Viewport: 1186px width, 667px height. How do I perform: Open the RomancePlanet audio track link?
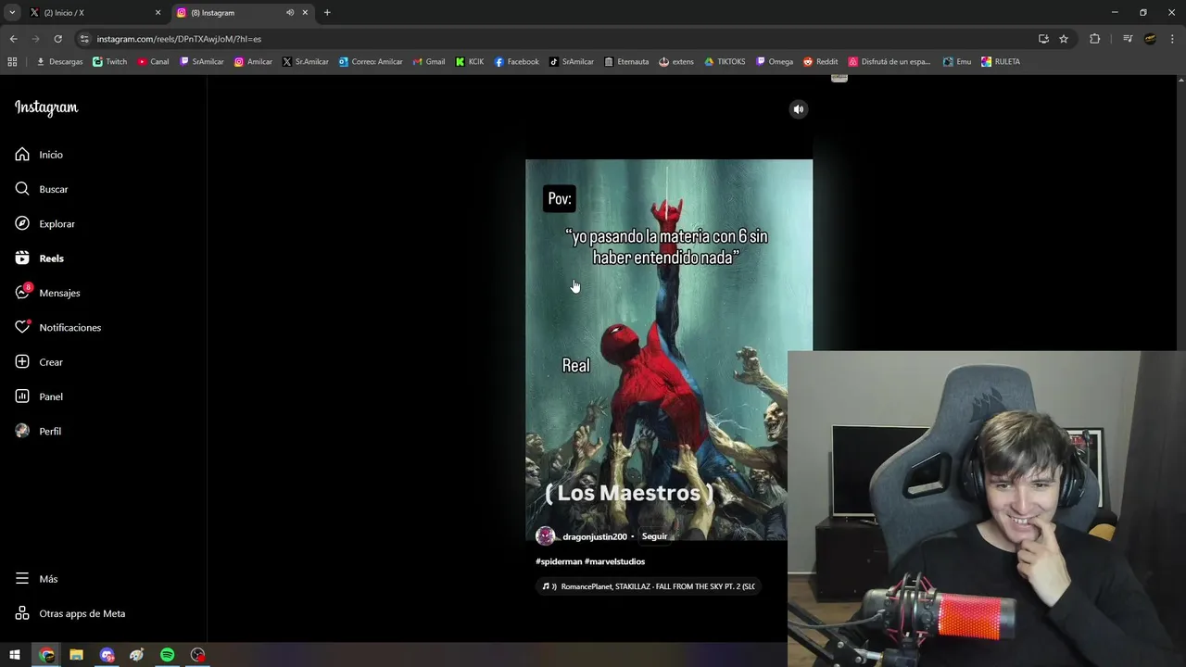(x=648, y=586)
